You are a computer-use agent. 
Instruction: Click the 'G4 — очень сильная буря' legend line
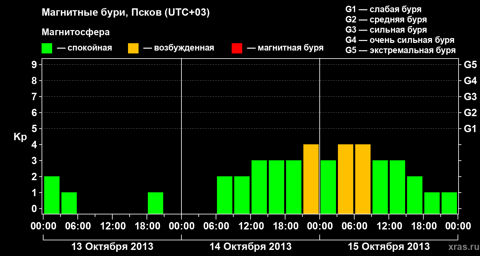point(400,40)
